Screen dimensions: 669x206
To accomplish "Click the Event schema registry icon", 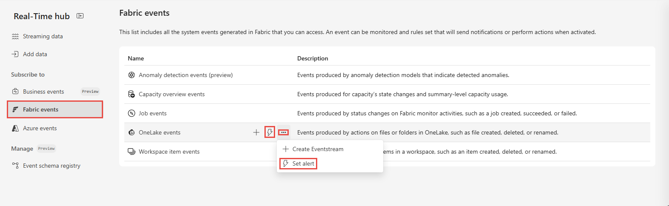I will (x=15, y=166).
